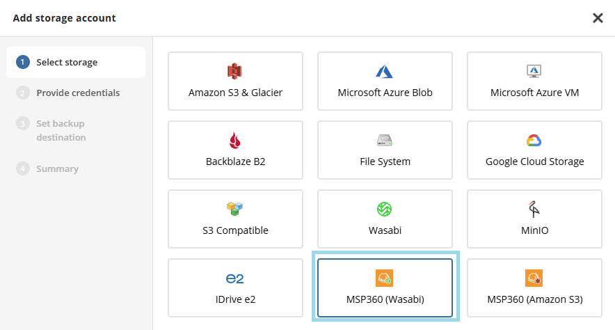Click the MSP360 (Wasabi) label text
Viewport: 615px width, 330px height.
click(x=385, y=300)
